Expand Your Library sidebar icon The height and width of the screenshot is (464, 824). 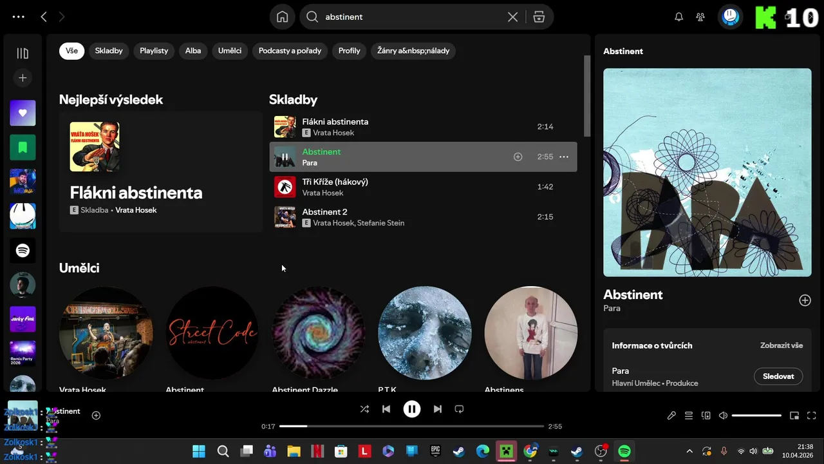[23, 53]
